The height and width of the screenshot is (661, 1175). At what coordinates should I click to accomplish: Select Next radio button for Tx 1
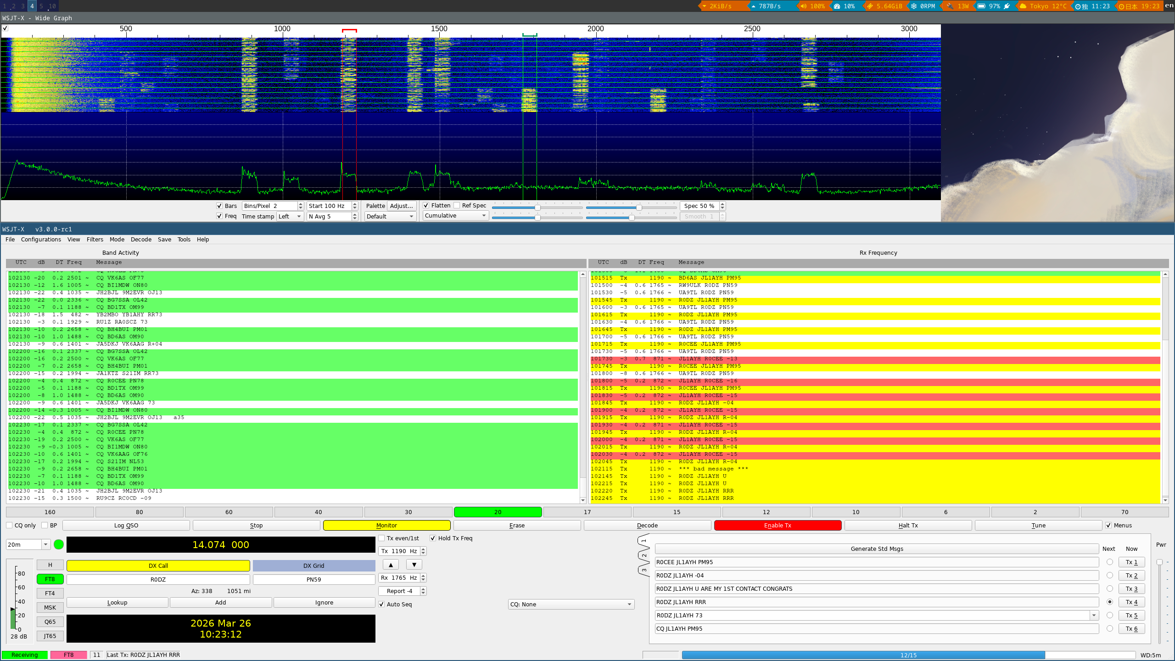(1110, 562)
